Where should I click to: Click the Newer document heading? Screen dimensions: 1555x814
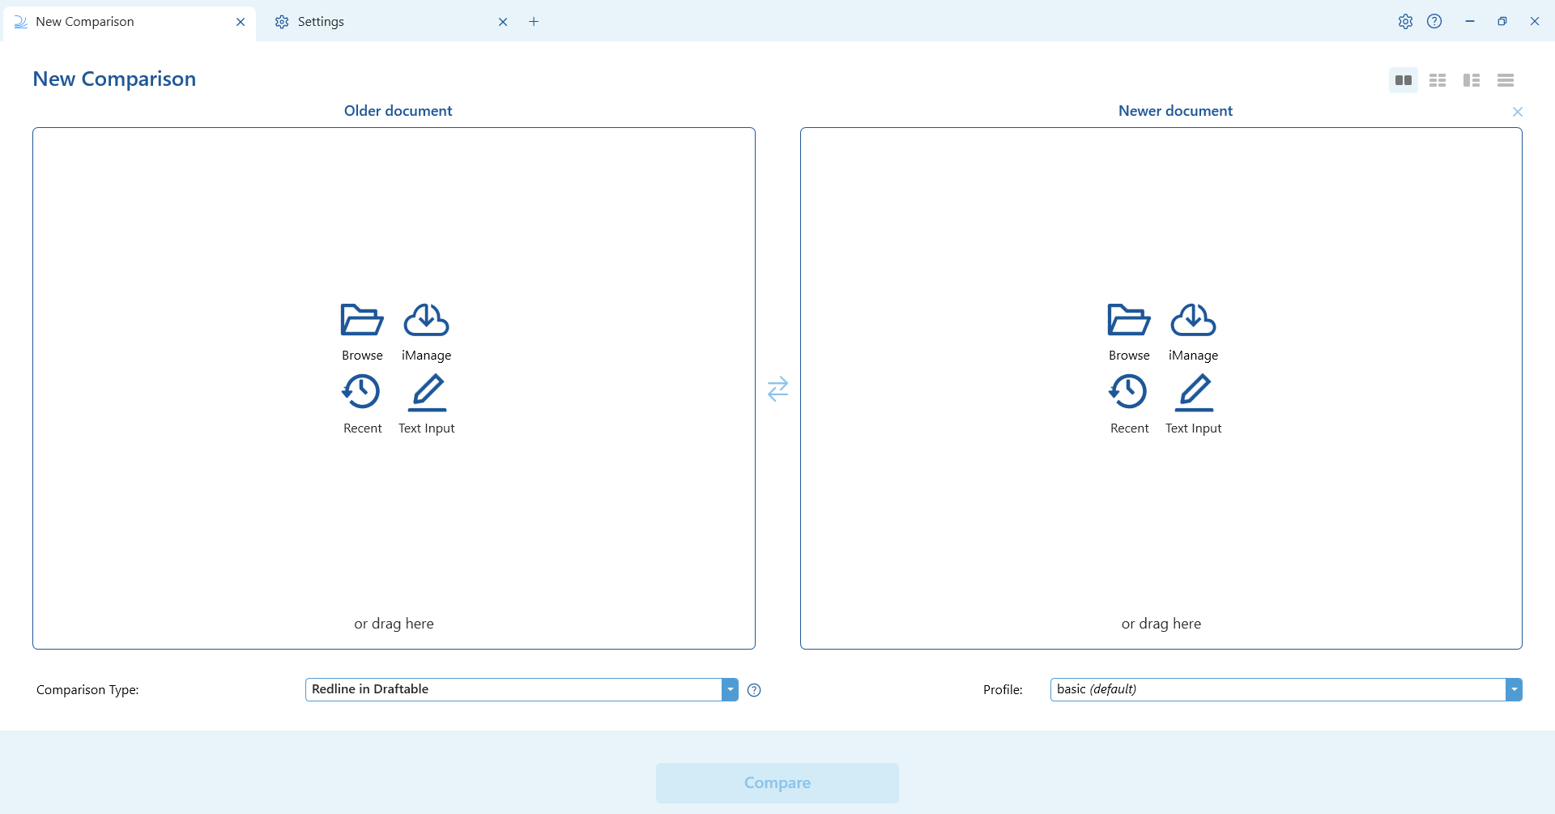[1175, 111]
